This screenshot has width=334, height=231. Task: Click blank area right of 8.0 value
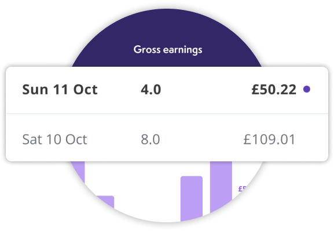click(x=201, y=139)
